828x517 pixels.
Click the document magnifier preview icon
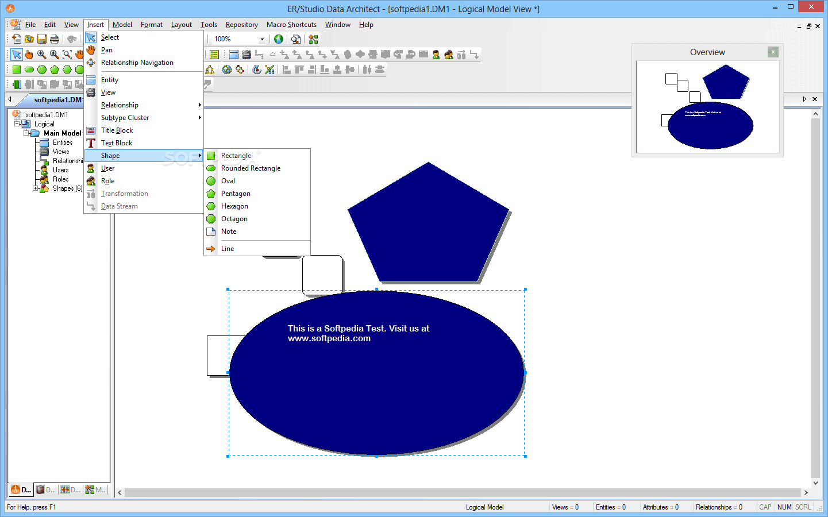point(296,39)
